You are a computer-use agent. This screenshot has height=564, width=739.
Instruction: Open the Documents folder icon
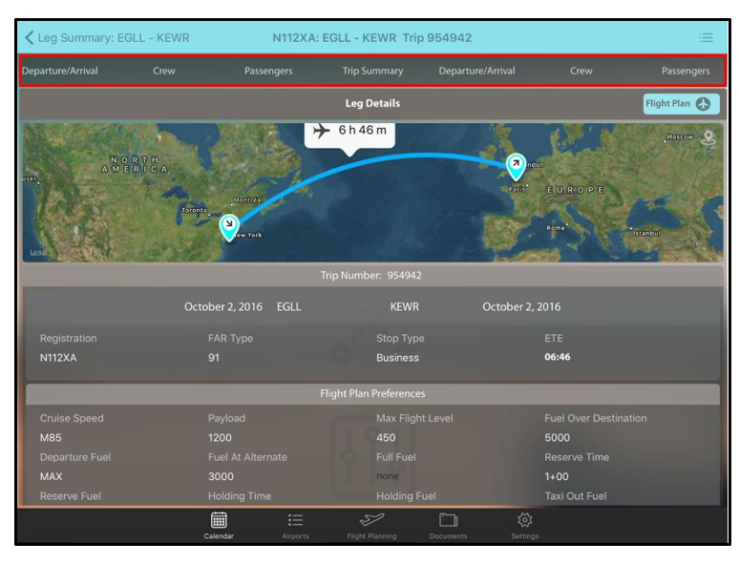point(448,521)
